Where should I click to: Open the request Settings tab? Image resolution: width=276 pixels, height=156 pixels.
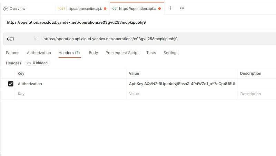pos(171,53)
